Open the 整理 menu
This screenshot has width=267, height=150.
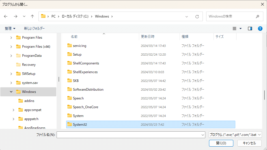pos(10,29)
